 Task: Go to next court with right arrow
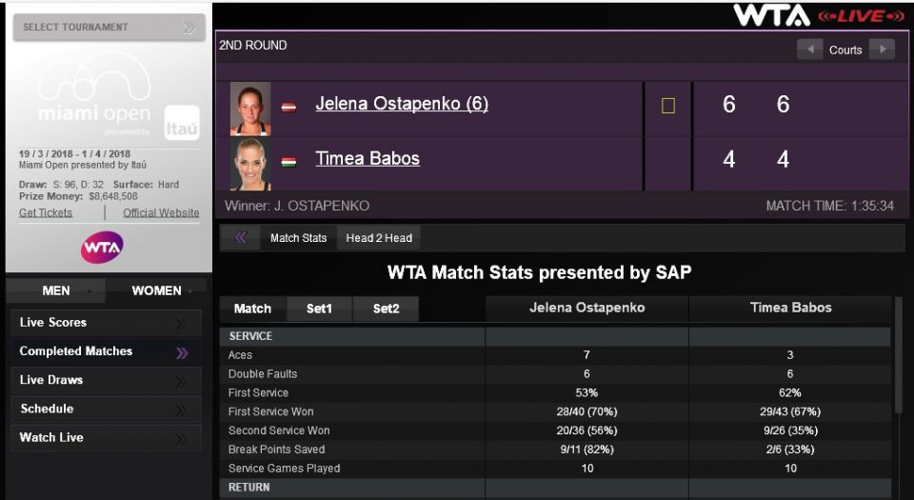coord(882,50)
